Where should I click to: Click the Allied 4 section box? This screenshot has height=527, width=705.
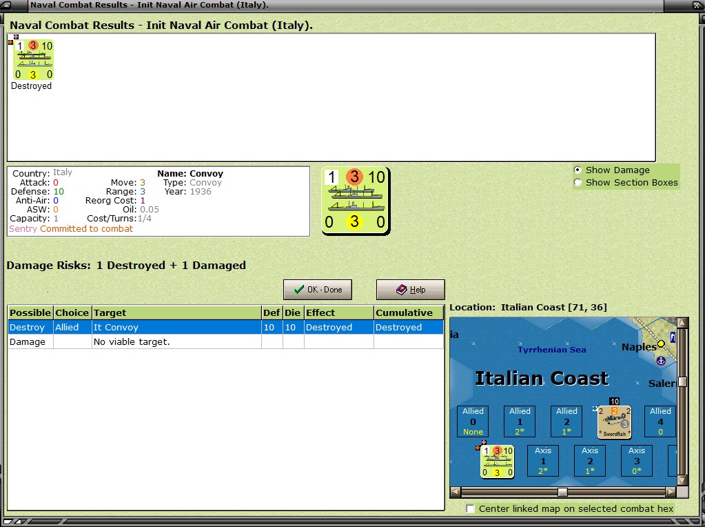click(x=660, y=421)
